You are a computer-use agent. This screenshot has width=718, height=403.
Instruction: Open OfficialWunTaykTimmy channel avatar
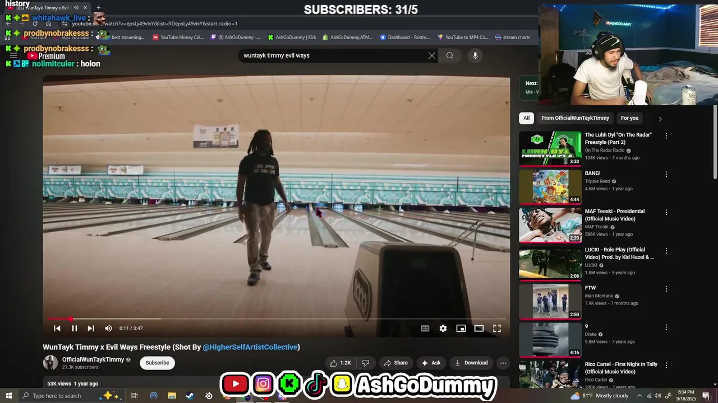50,363
